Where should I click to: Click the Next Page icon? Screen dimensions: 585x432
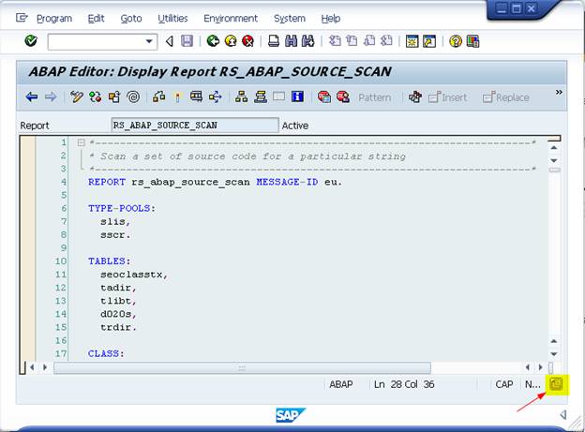tap(369, 40)
